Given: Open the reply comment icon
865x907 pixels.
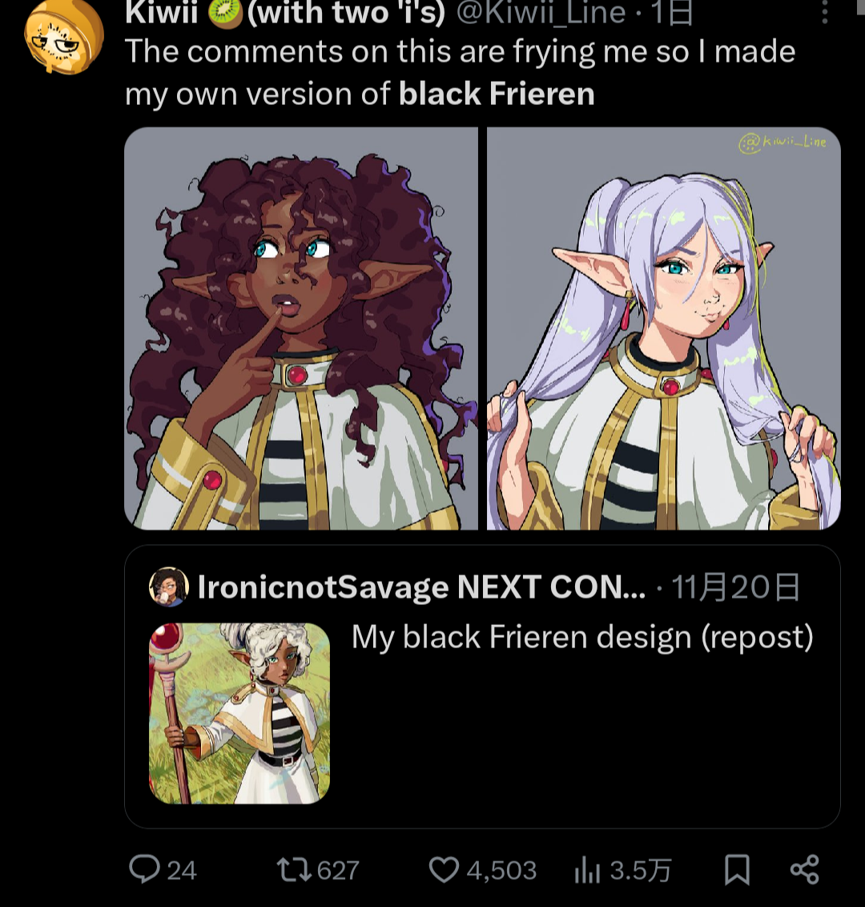Looking at the screenshot, I should coord(145,869).
